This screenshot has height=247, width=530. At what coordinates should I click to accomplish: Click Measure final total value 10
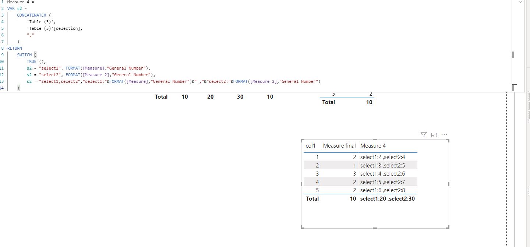pyautogui.click(x=353, y=199)
